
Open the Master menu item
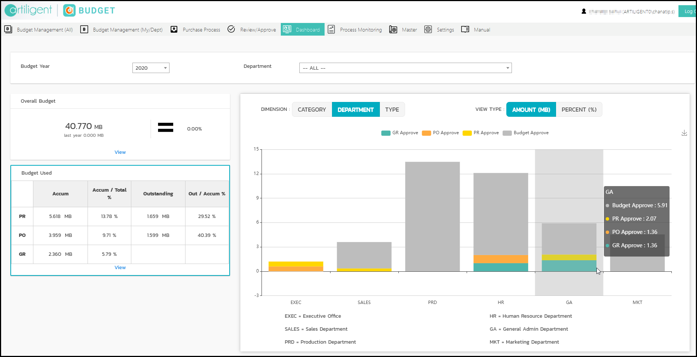410,30
